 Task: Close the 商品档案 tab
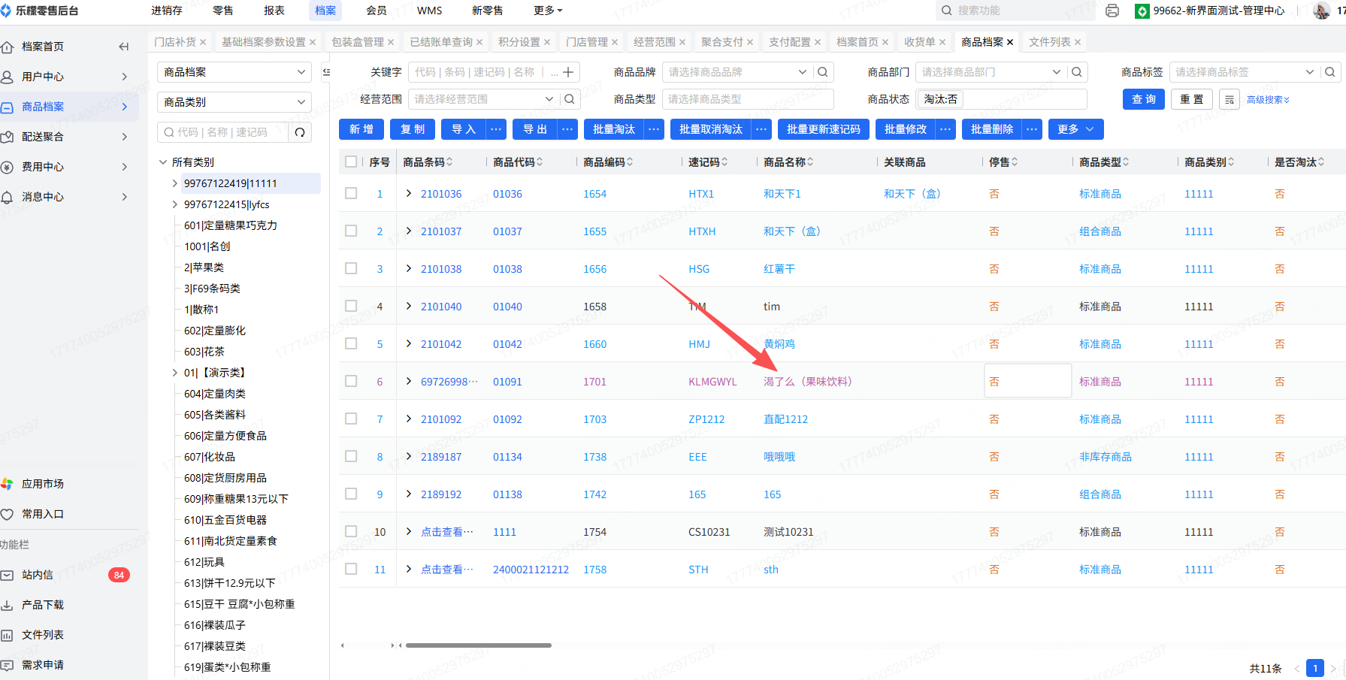click(1010, 42)
